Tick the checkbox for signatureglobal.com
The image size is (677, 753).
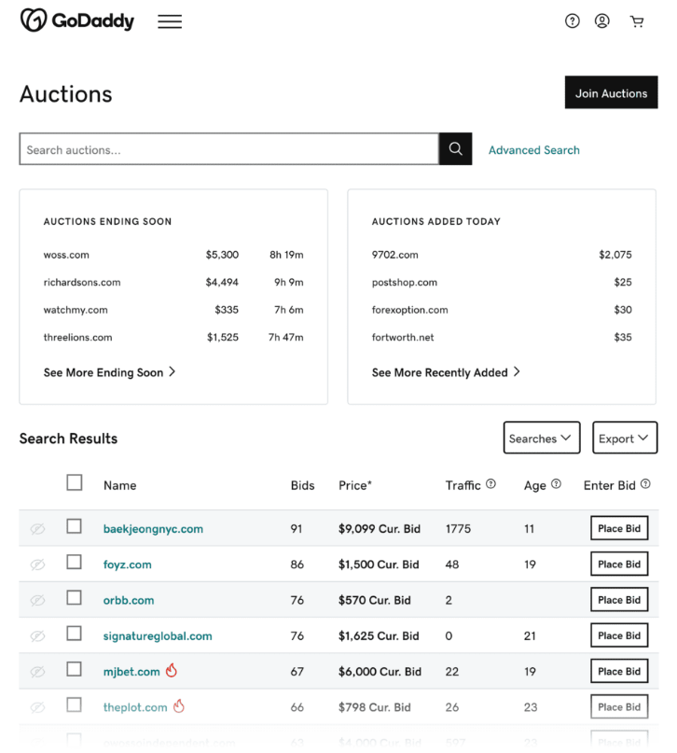(75, 634)
